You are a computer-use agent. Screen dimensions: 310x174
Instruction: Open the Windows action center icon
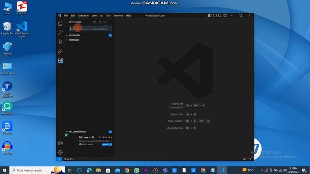tap(304, 170)
